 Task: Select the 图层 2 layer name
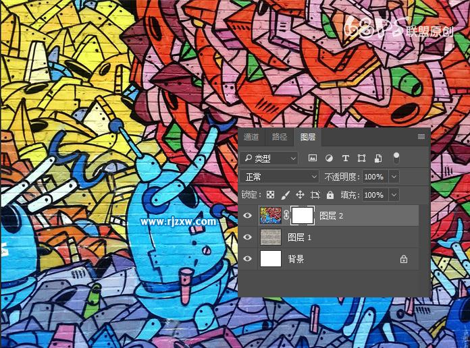(331, 216)
